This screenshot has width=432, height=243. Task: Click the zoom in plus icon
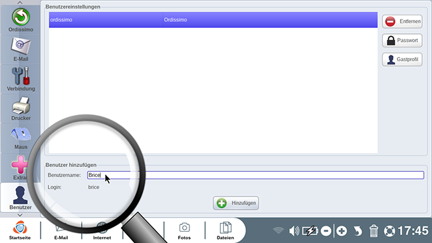point(342,231)
